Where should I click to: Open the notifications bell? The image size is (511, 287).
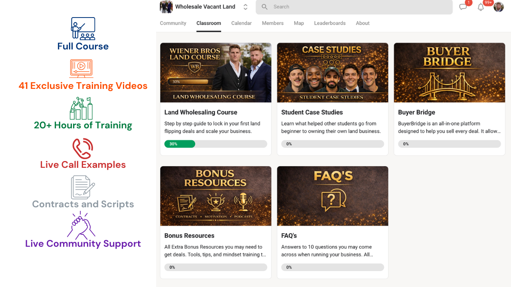click(481, 7)
